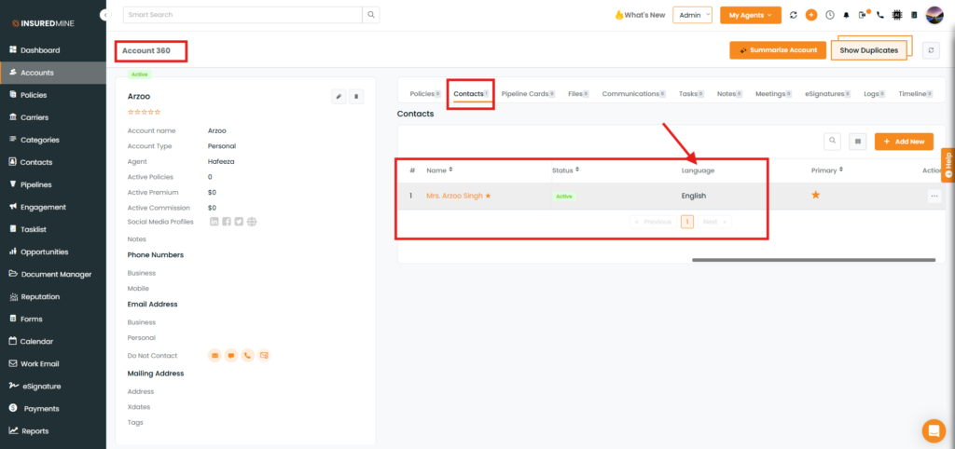The height and width of the screenshot is (449, 955).
Task: Open the notifications bell icon
Action: tap(846, 15)
